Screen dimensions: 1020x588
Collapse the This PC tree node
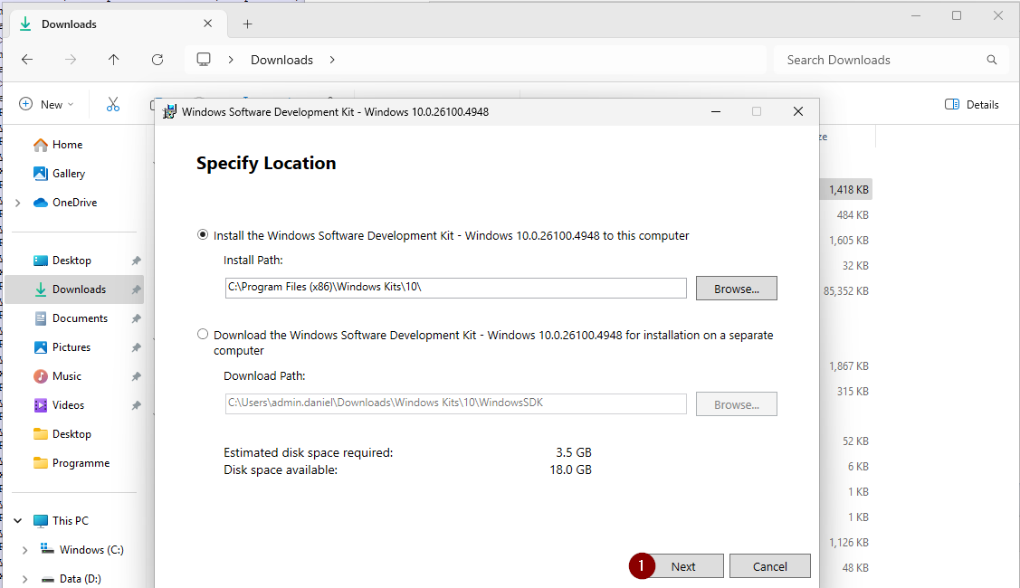point(18,521)
